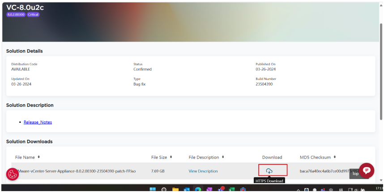Open the Release_Notes link

(38, 122)
